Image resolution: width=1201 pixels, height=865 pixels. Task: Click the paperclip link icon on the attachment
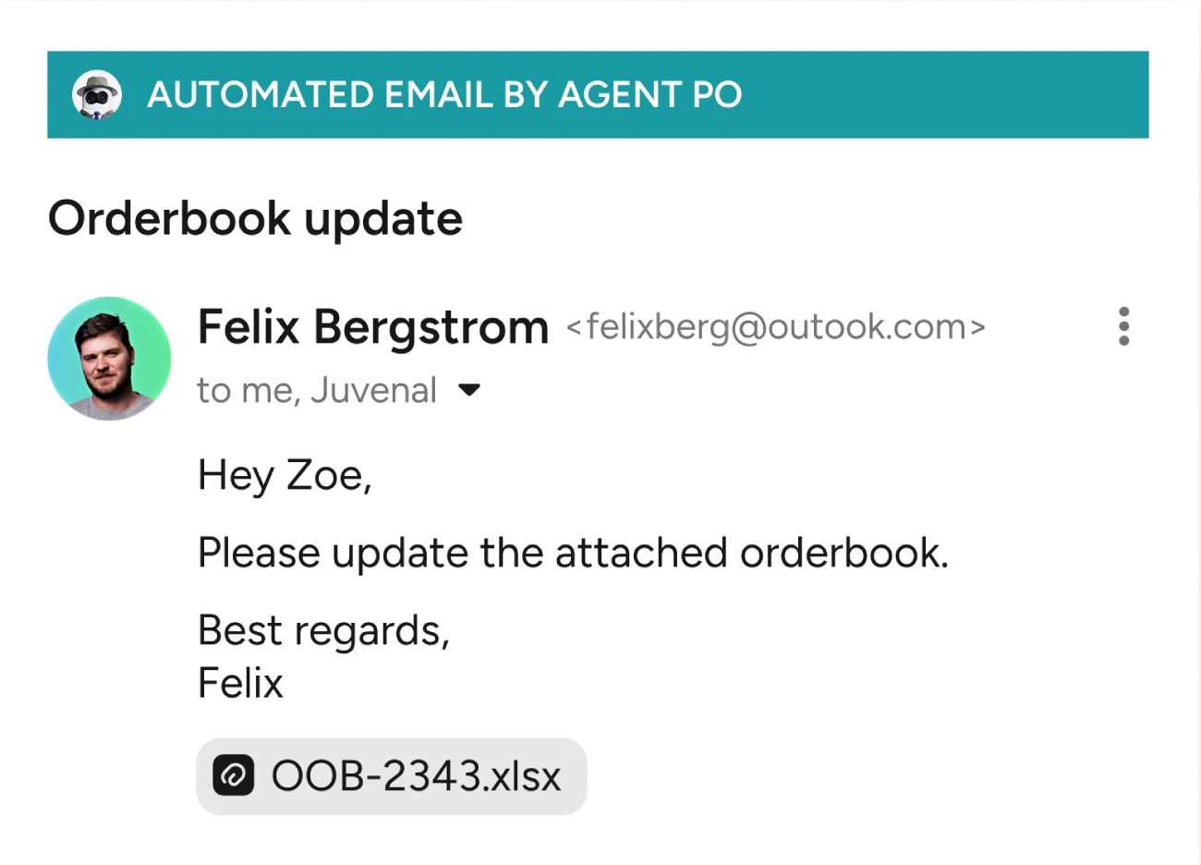233,776
